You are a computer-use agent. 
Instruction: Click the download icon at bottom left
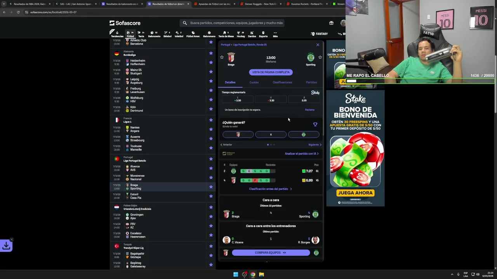click(x=6, y=246)
